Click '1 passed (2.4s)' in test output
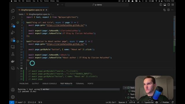Image resolution: width=185 pixels, height=104 pixels. [28, 91]
